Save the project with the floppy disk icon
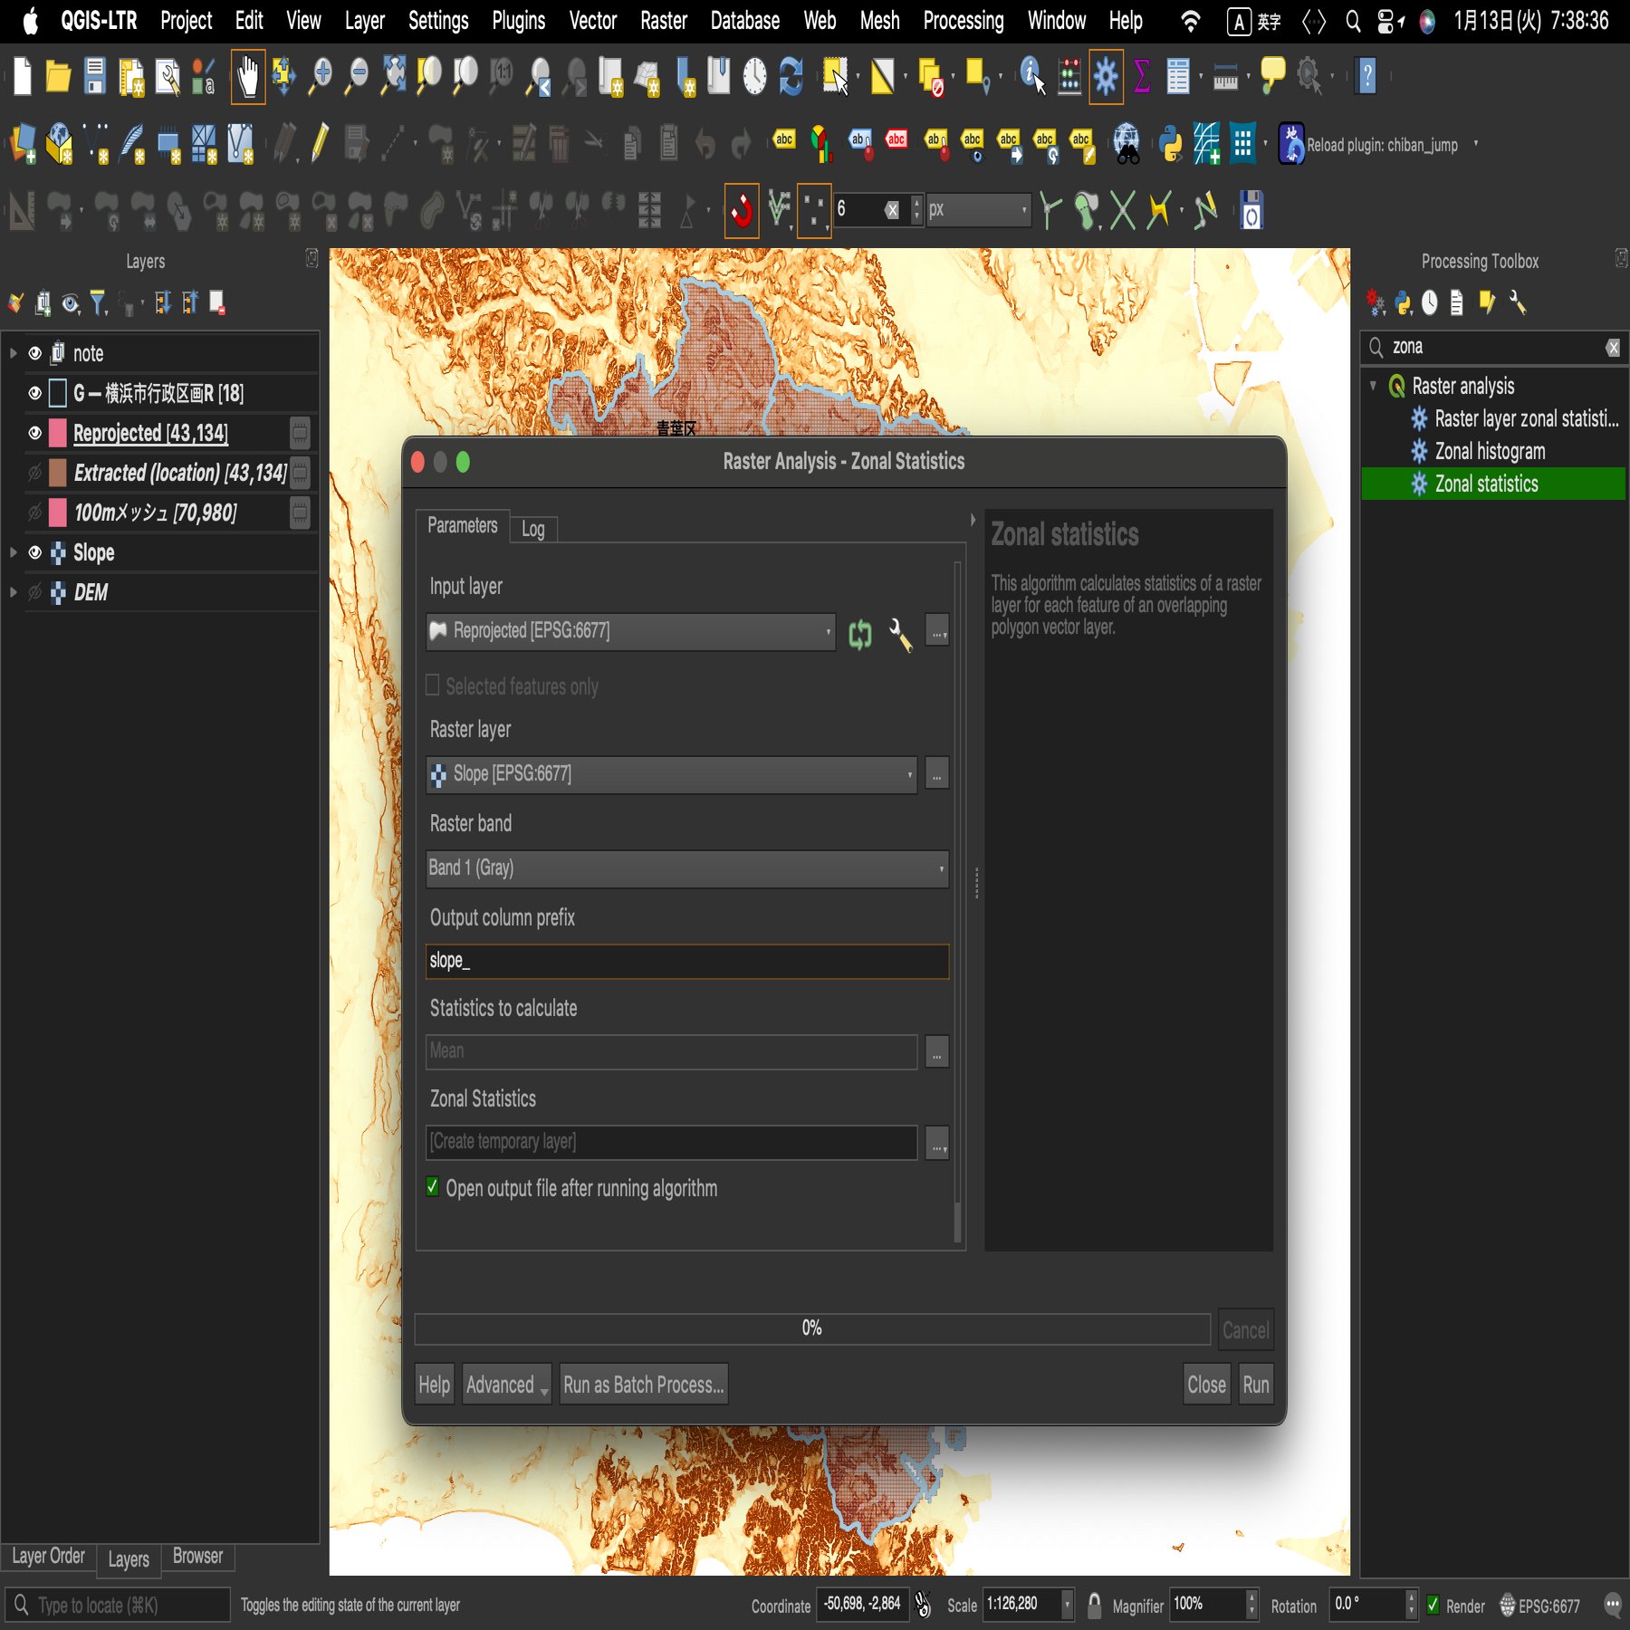1630x1630 pixels. [x=95, y=76]
